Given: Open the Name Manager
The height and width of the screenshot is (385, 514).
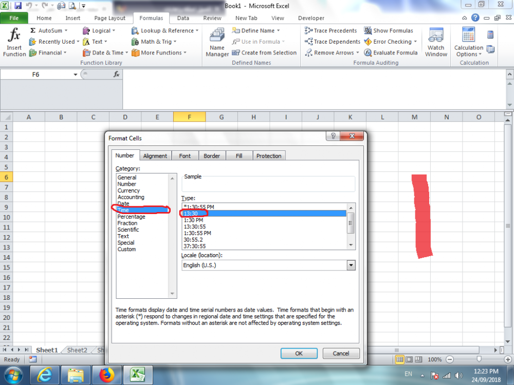Looking at the screenshot, I should 217,42.
